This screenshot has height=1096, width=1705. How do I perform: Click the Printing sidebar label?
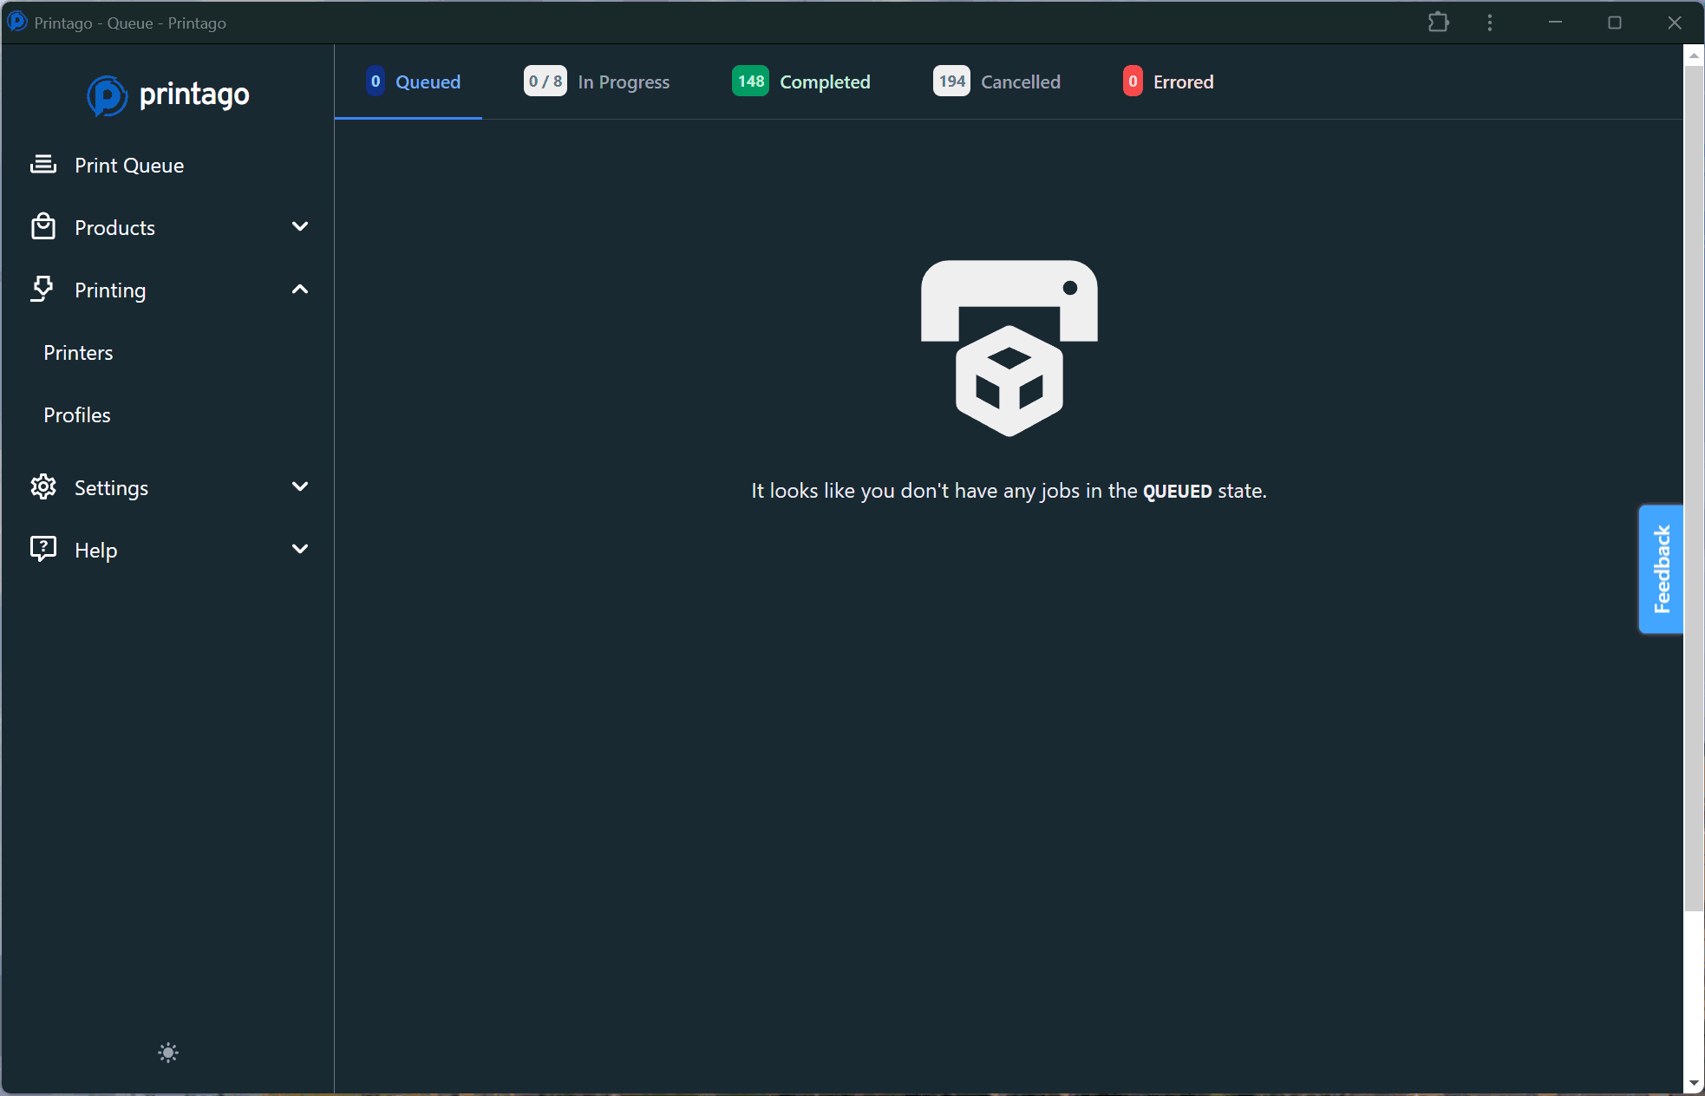tap(110, 290)
